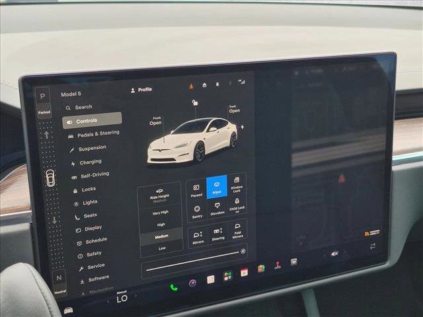Screen dimensions: 423x317
Task: Toggle Window Lock
Action: pyautogui.click(x=237, y=184)
